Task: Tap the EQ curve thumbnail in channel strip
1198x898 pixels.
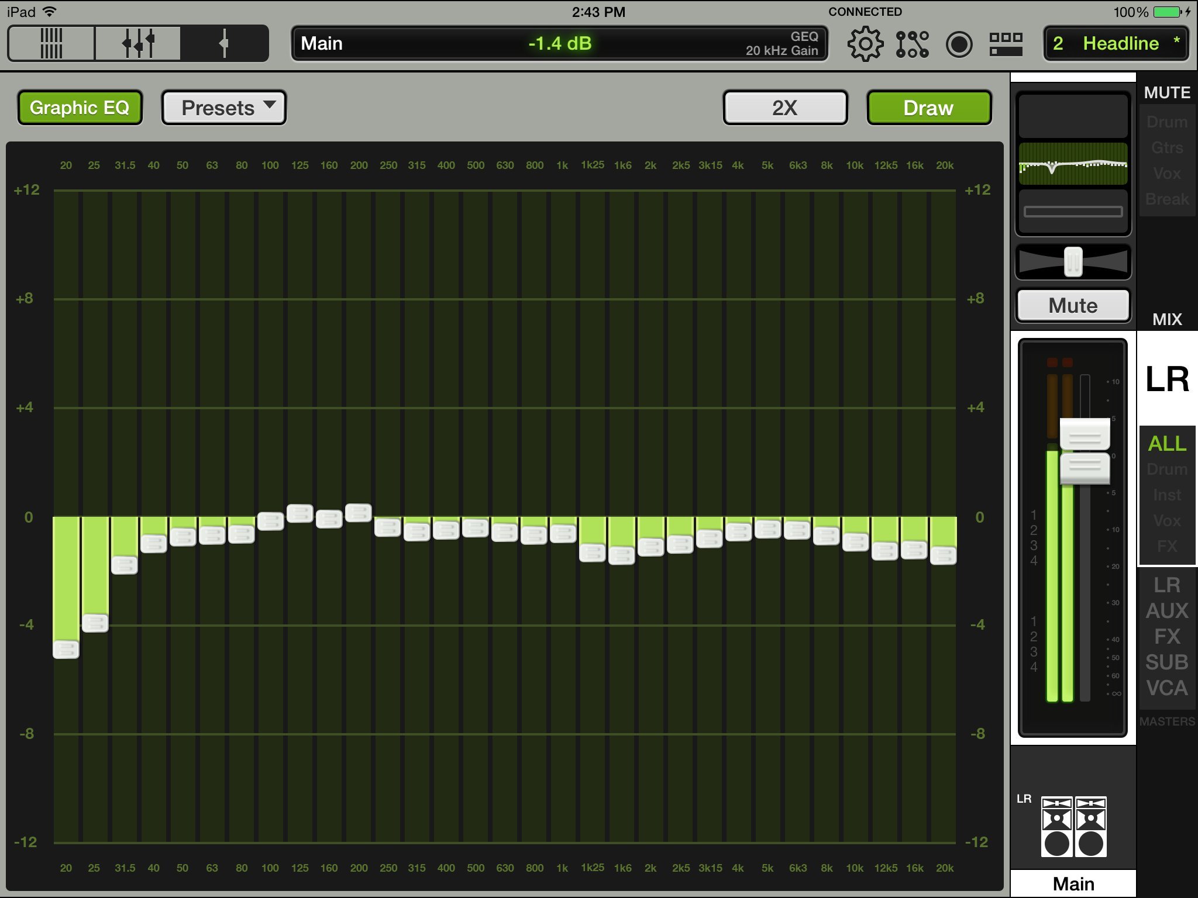Action: [x=1073, y=164]
